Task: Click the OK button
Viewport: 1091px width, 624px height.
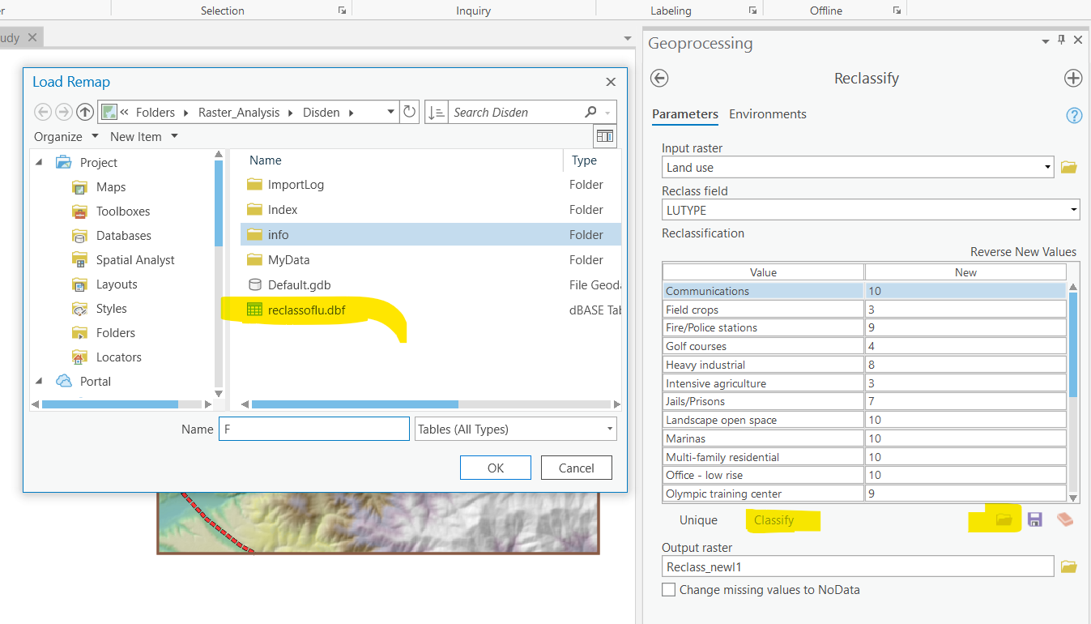Action: (x=495, y=468)
